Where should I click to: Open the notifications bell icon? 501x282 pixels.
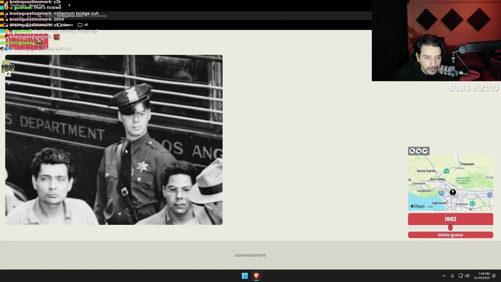click(x=494, y=276)
